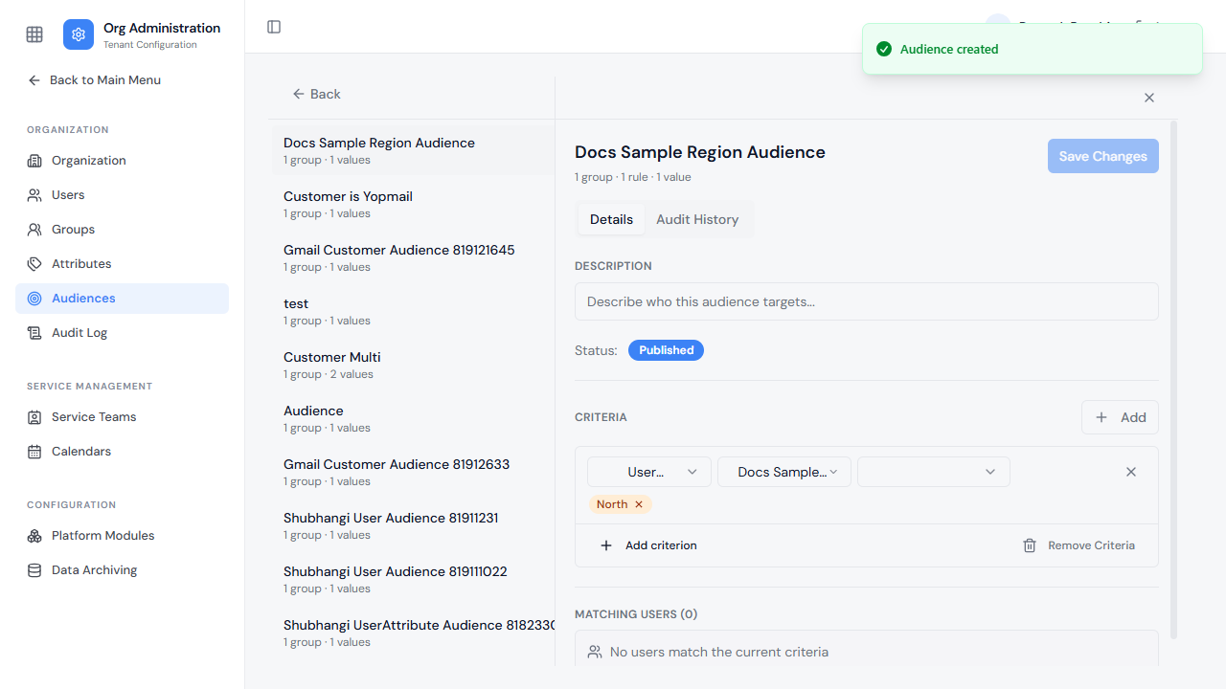
Task: Click the Org Administration gear logo
Action: pos(79,34)
